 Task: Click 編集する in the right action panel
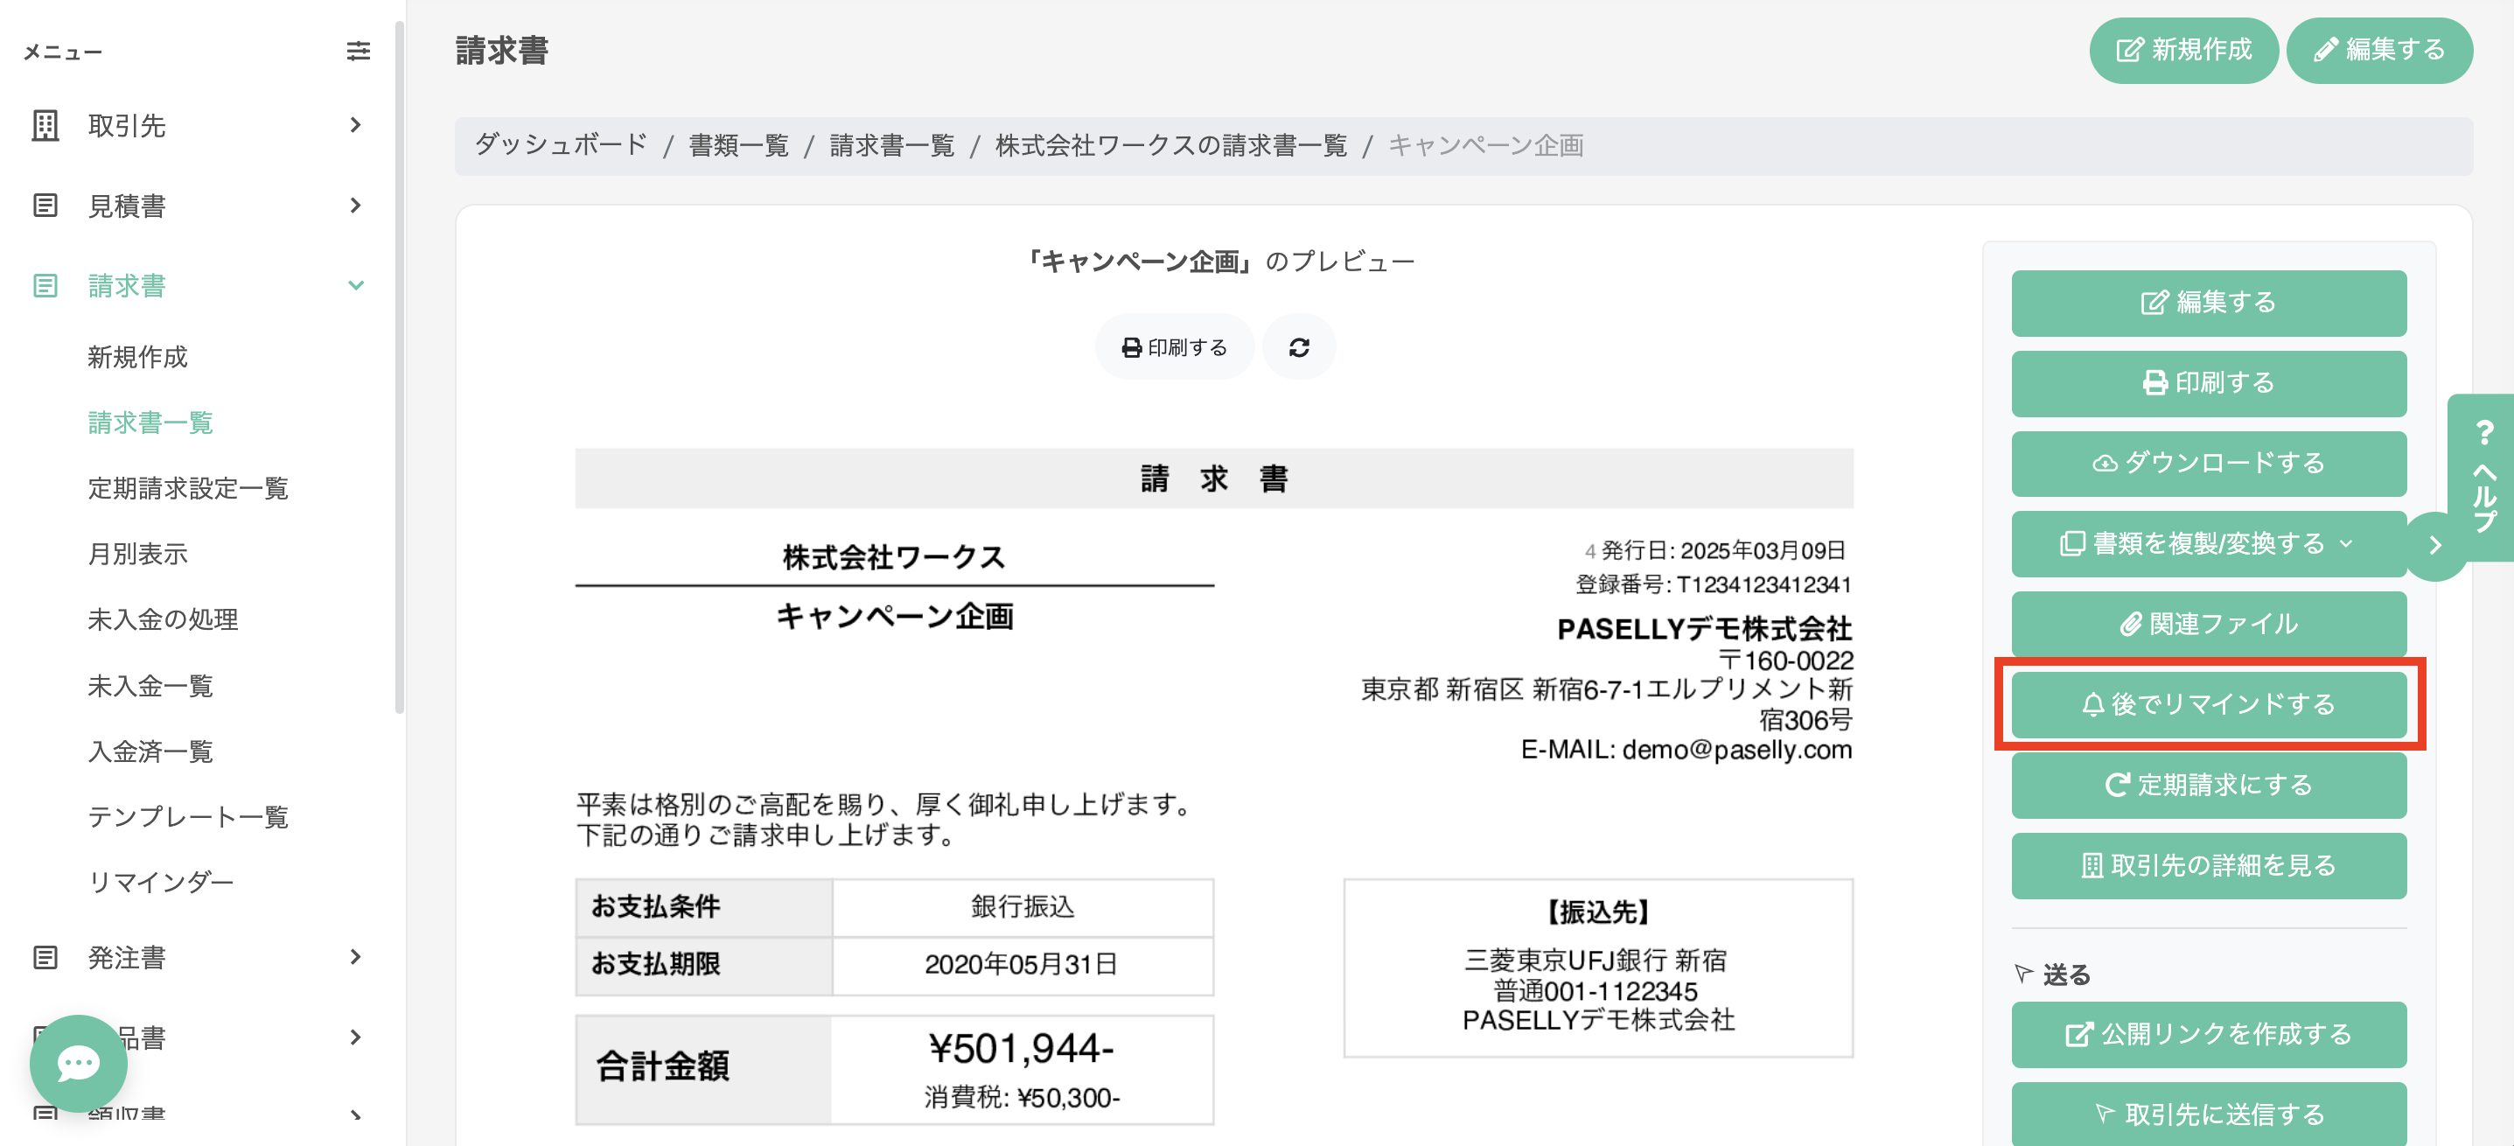2208,303
